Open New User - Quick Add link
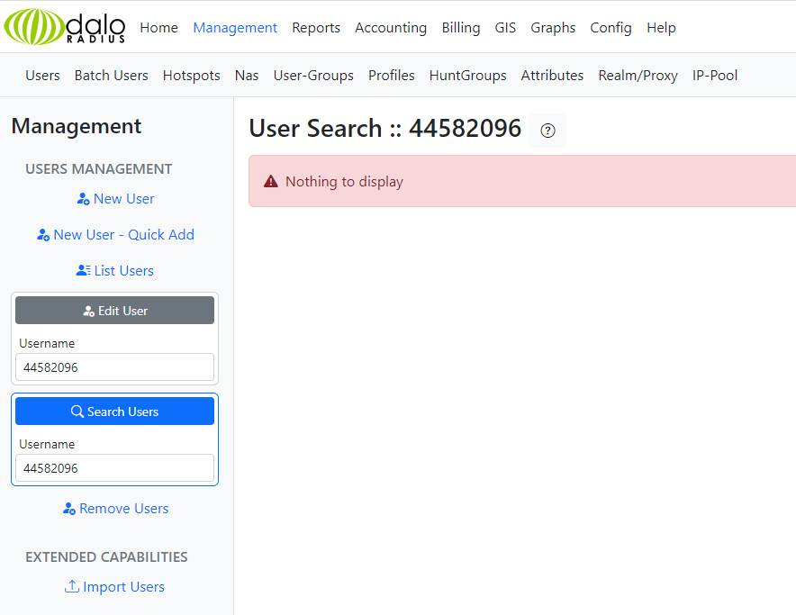Image resolution: width=796 pixels, height=615 pixels. (x=115, y=235)
